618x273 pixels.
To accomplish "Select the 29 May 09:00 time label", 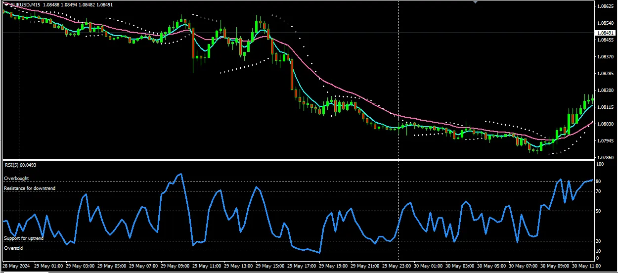I will [177, 266].
